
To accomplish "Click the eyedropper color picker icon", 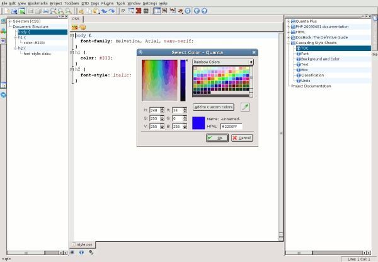I will click(x=245, y=107).
